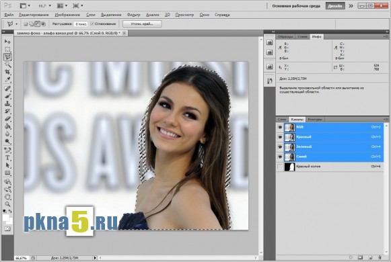391x262 pixels.
Task: Select the Rectangular Marquee tool
Action: (7, 49)
